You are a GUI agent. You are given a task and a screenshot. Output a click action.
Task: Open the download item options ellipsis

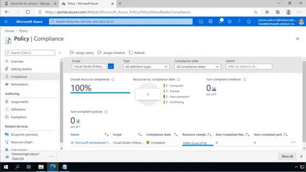coord(51,156)
